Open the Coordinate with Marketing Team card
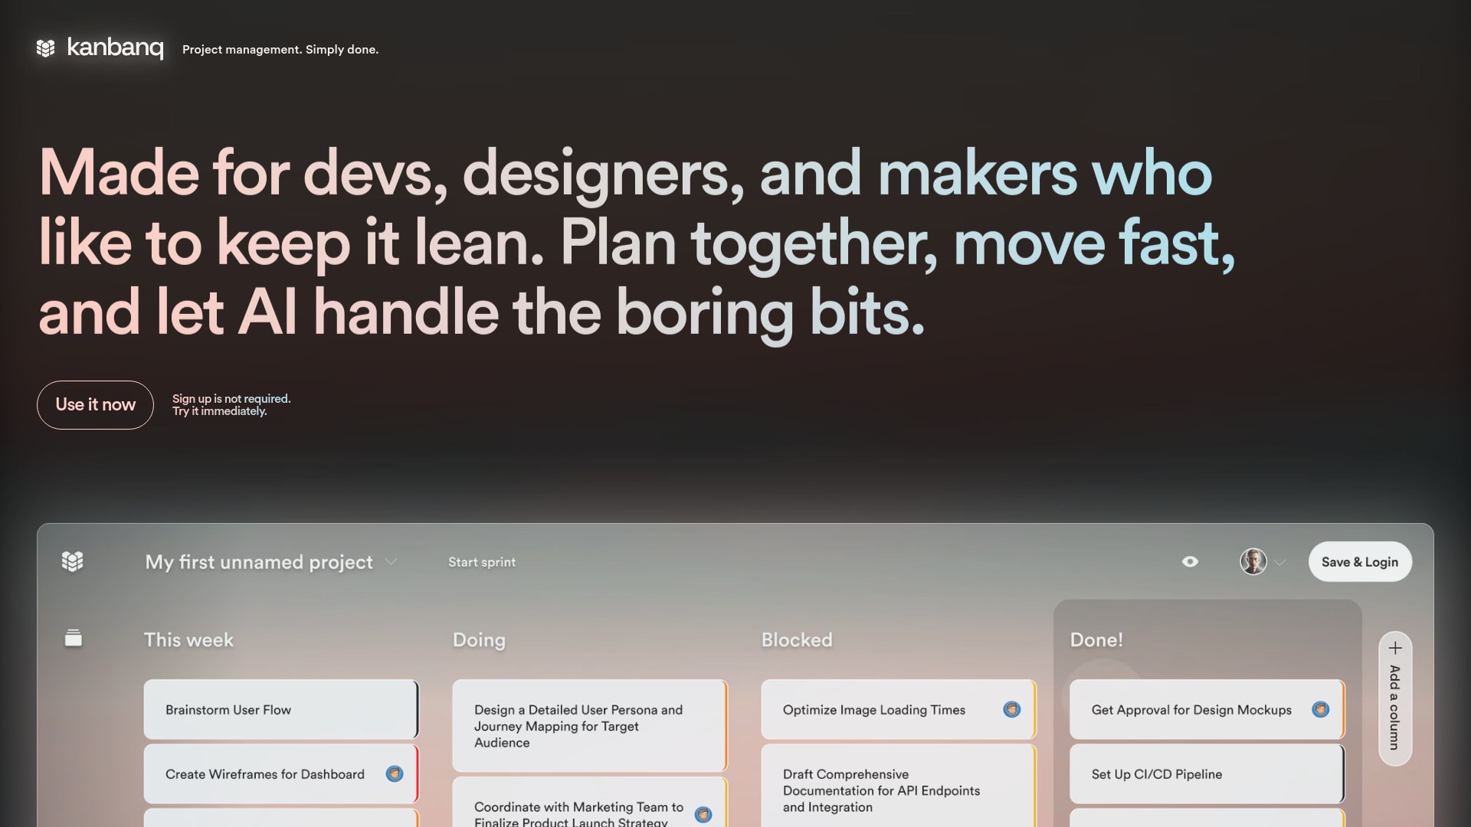Viewport: 1471px width, 827px height. pos(590,802)
